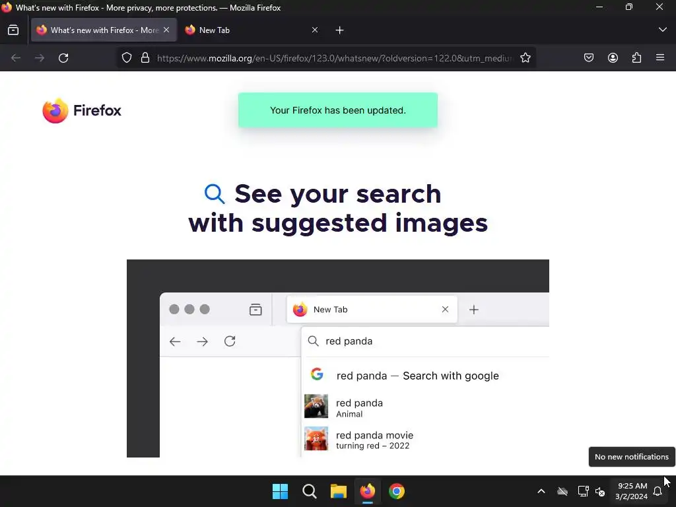Viewport: 676px width, 507px height.
Task: Select Firefox icon in taskbar
Action: tap(367, 491)
